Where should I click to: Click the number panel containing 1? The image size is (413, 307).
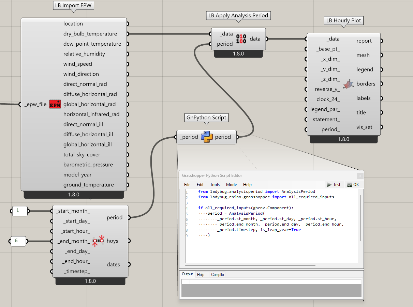click(20, 211)
